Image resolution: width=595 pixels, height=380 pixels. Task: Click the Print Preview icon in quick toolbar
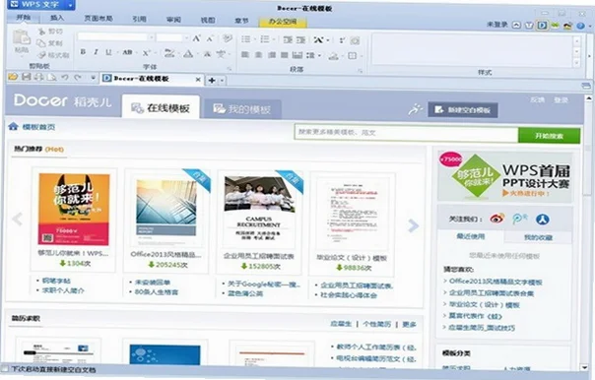pyautogui.click(x=51, y=78)
